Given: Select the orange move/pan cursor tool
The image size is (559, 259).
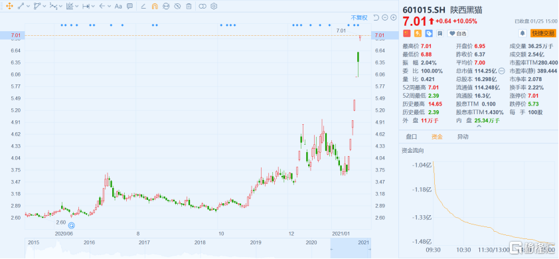Looking at the screenshot, I should click(9, 6).
